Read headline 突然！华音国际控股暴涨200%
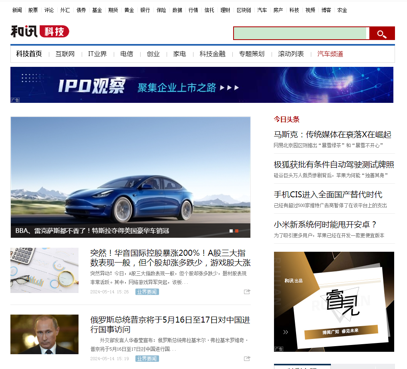This screenshot has height=369, width=407. [x=170, y=258]
